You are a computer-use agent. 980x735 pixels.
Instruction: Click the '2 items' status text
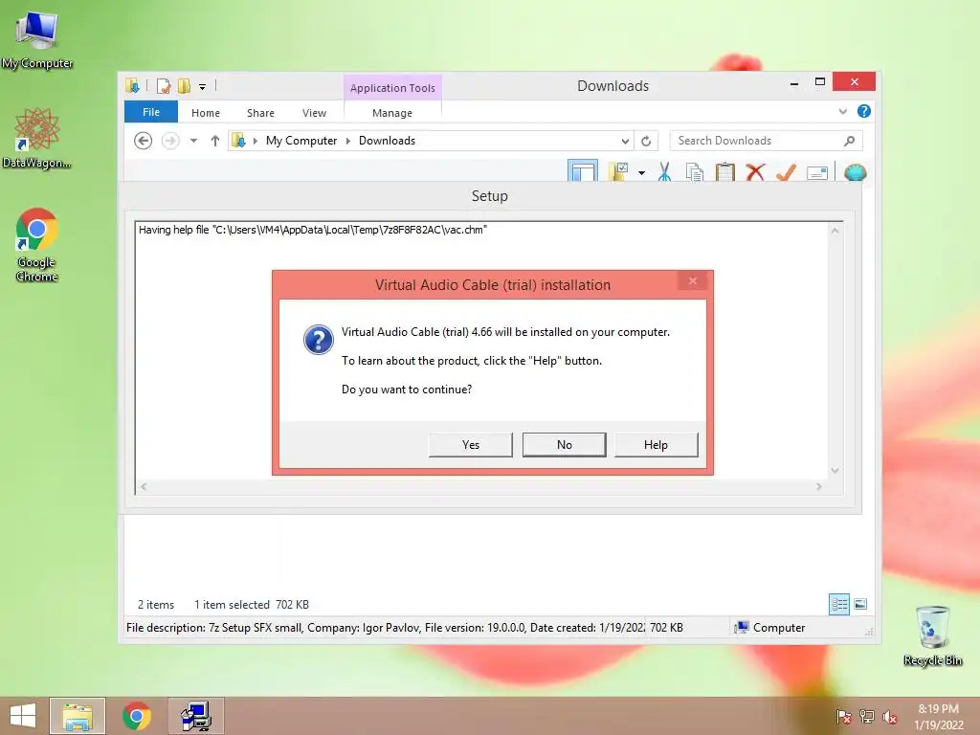(156, 605)
